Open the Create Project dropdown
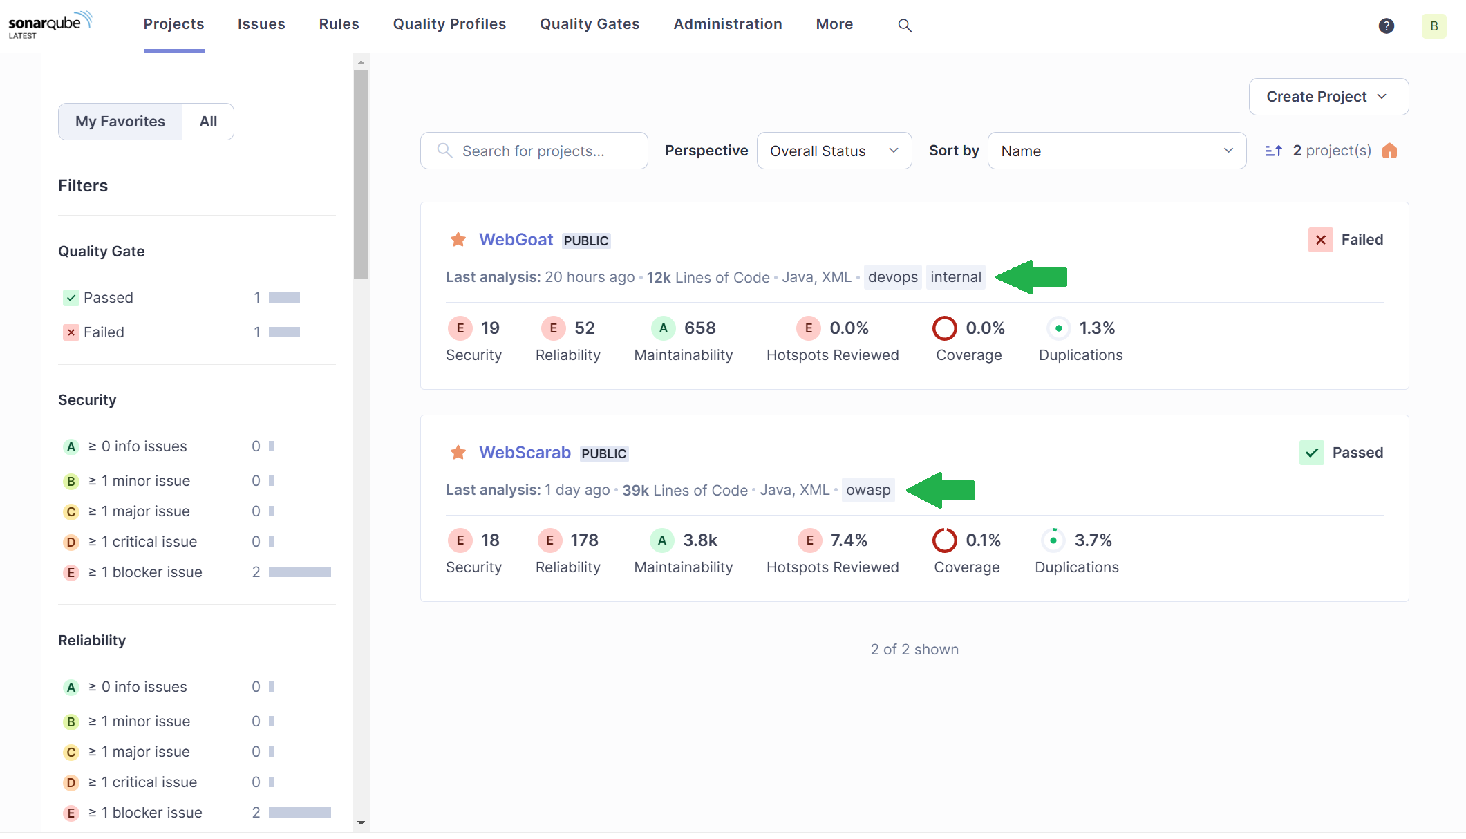 1328,97
